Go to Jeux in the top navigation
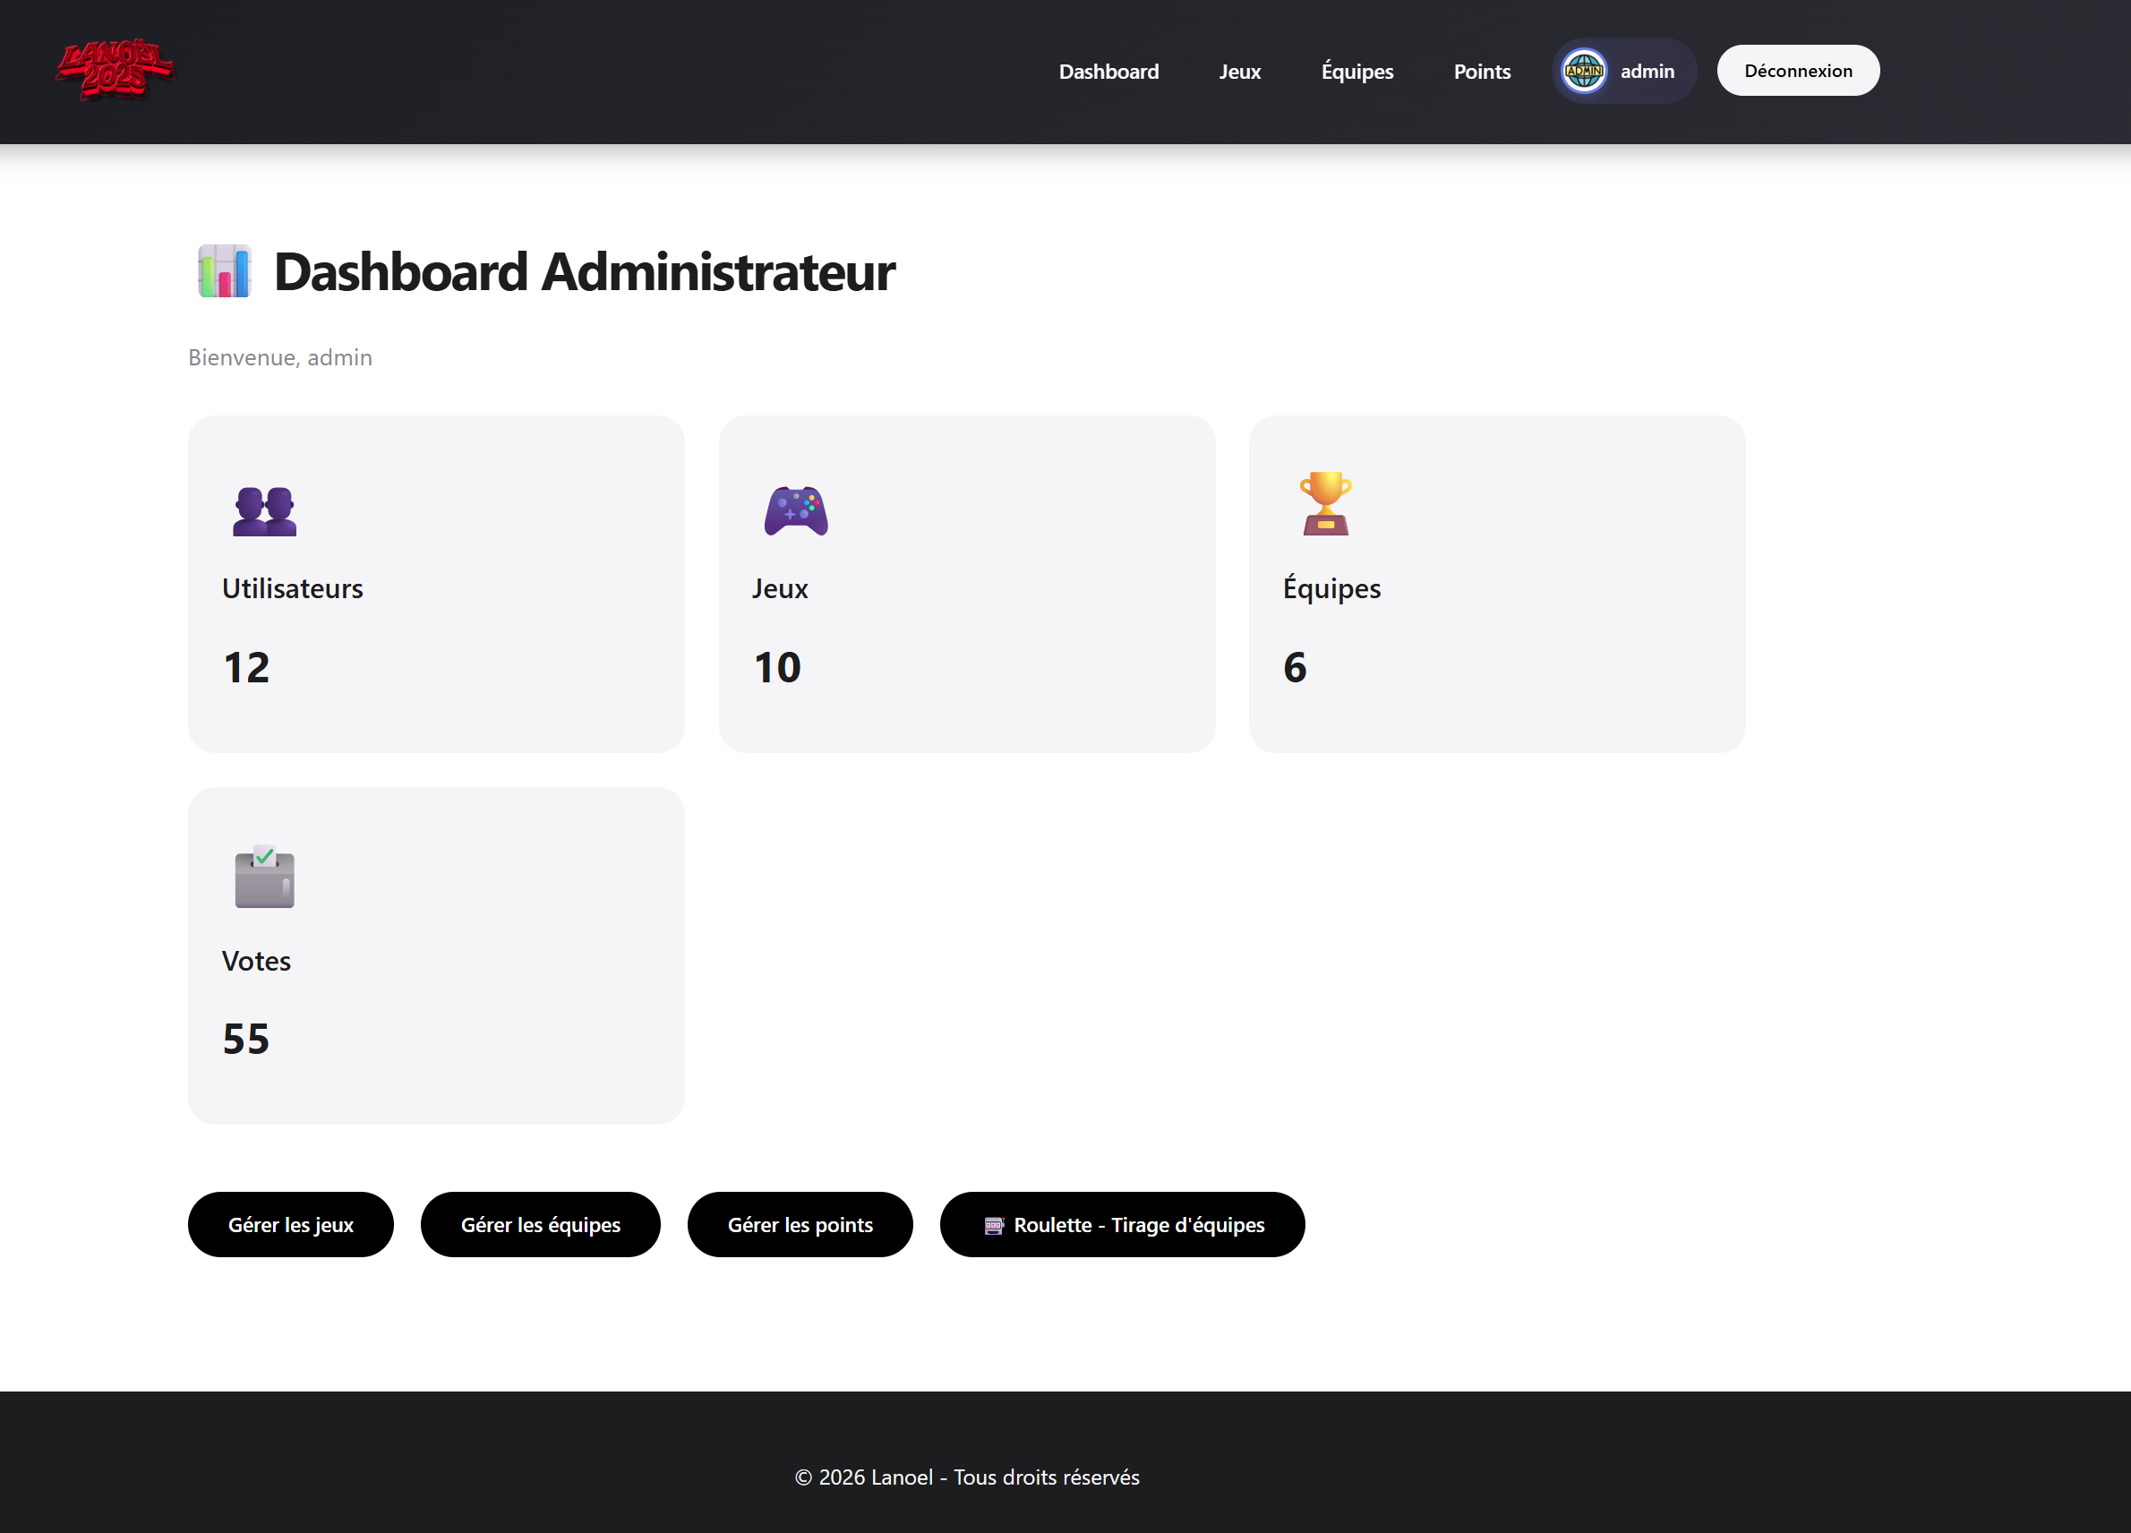The image size is (2131, 1533). (1240, 72)
